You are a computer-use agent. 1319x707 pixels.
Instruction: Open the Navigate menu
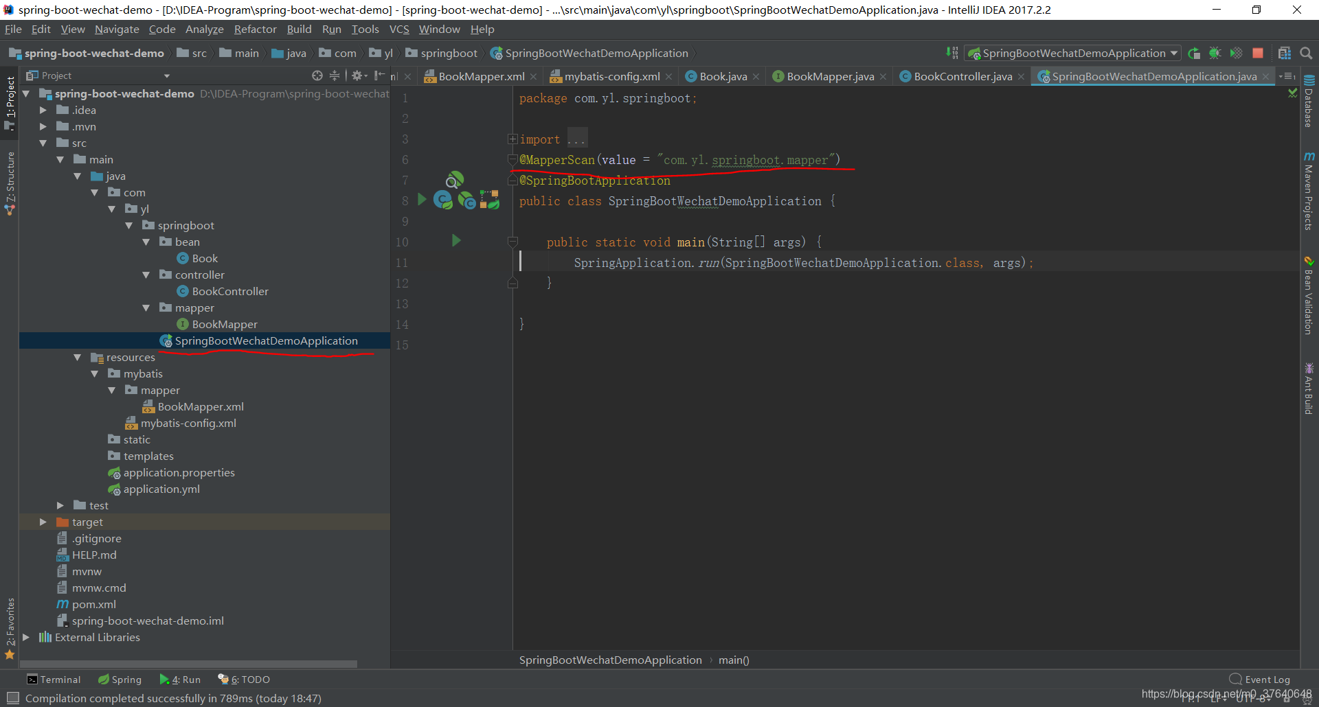click(x=117, y=30)
